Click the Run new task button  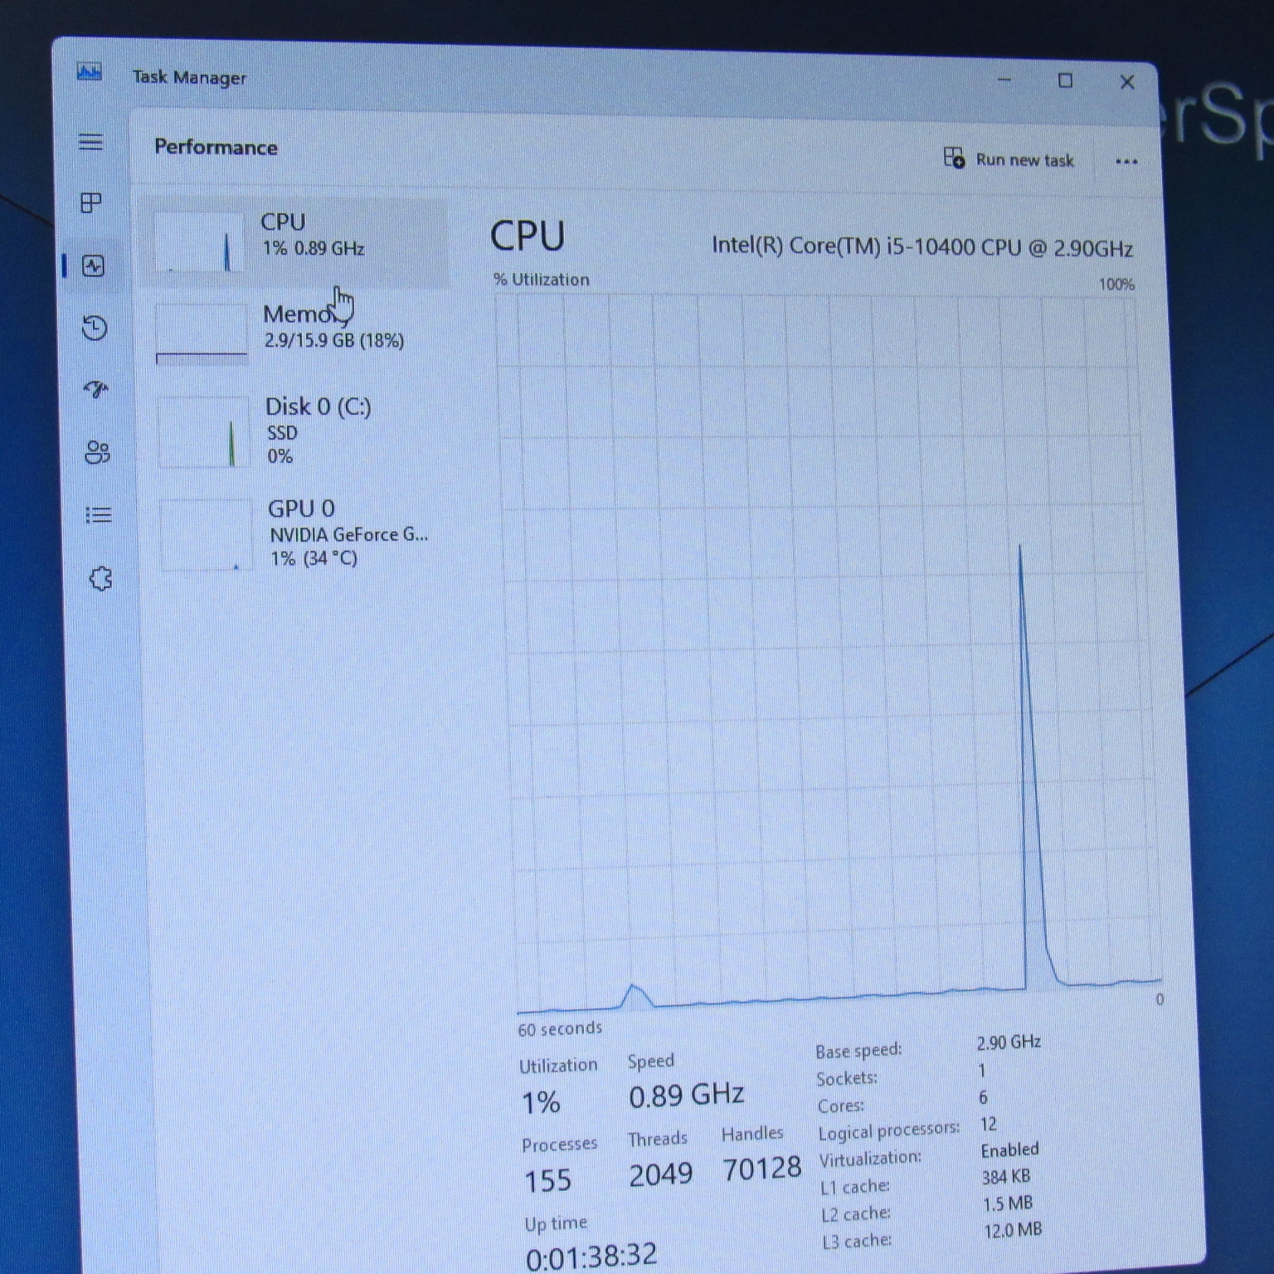pos(1009,158)
